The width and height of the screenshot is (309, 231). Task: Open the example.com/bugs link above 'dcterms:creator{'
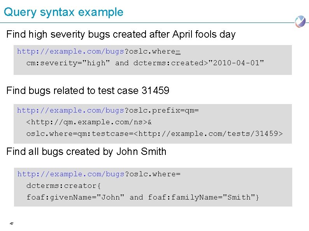[x=71, y=174]
